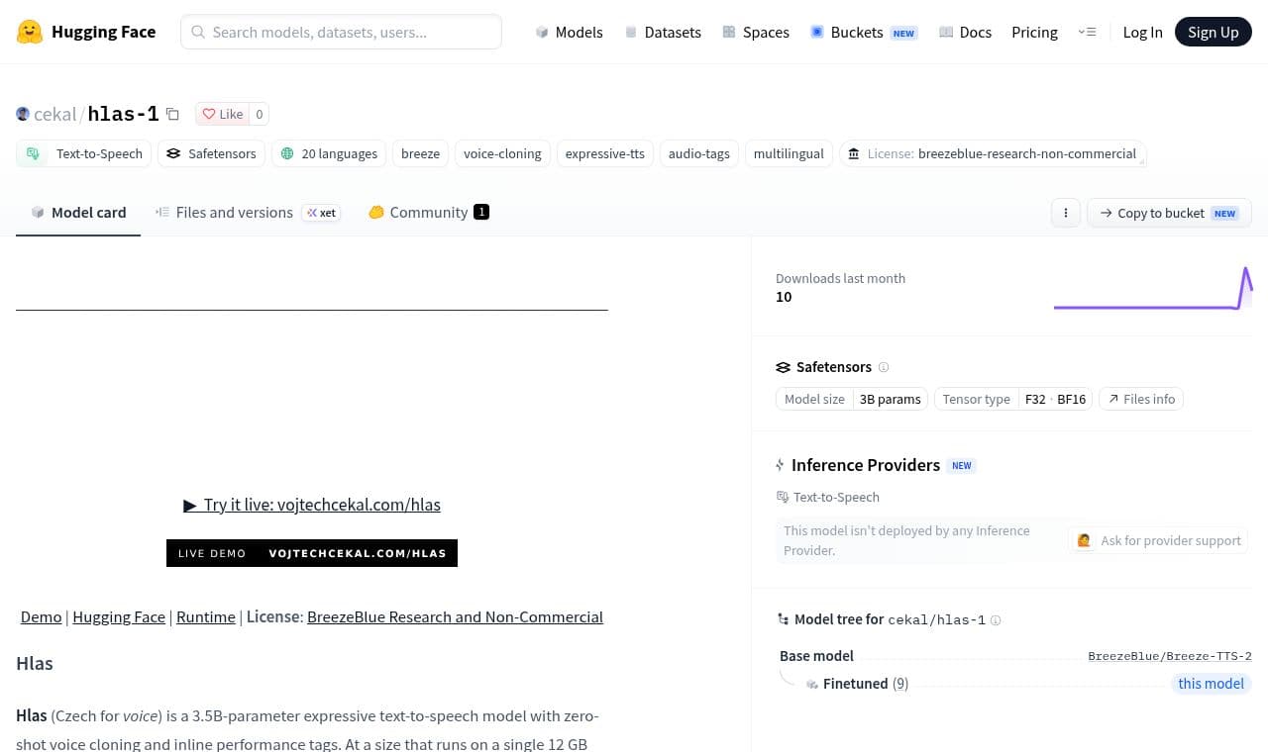Screen dimensions: 1268x752
Task: Click the multilingual tag
Action: coord(789,153)
